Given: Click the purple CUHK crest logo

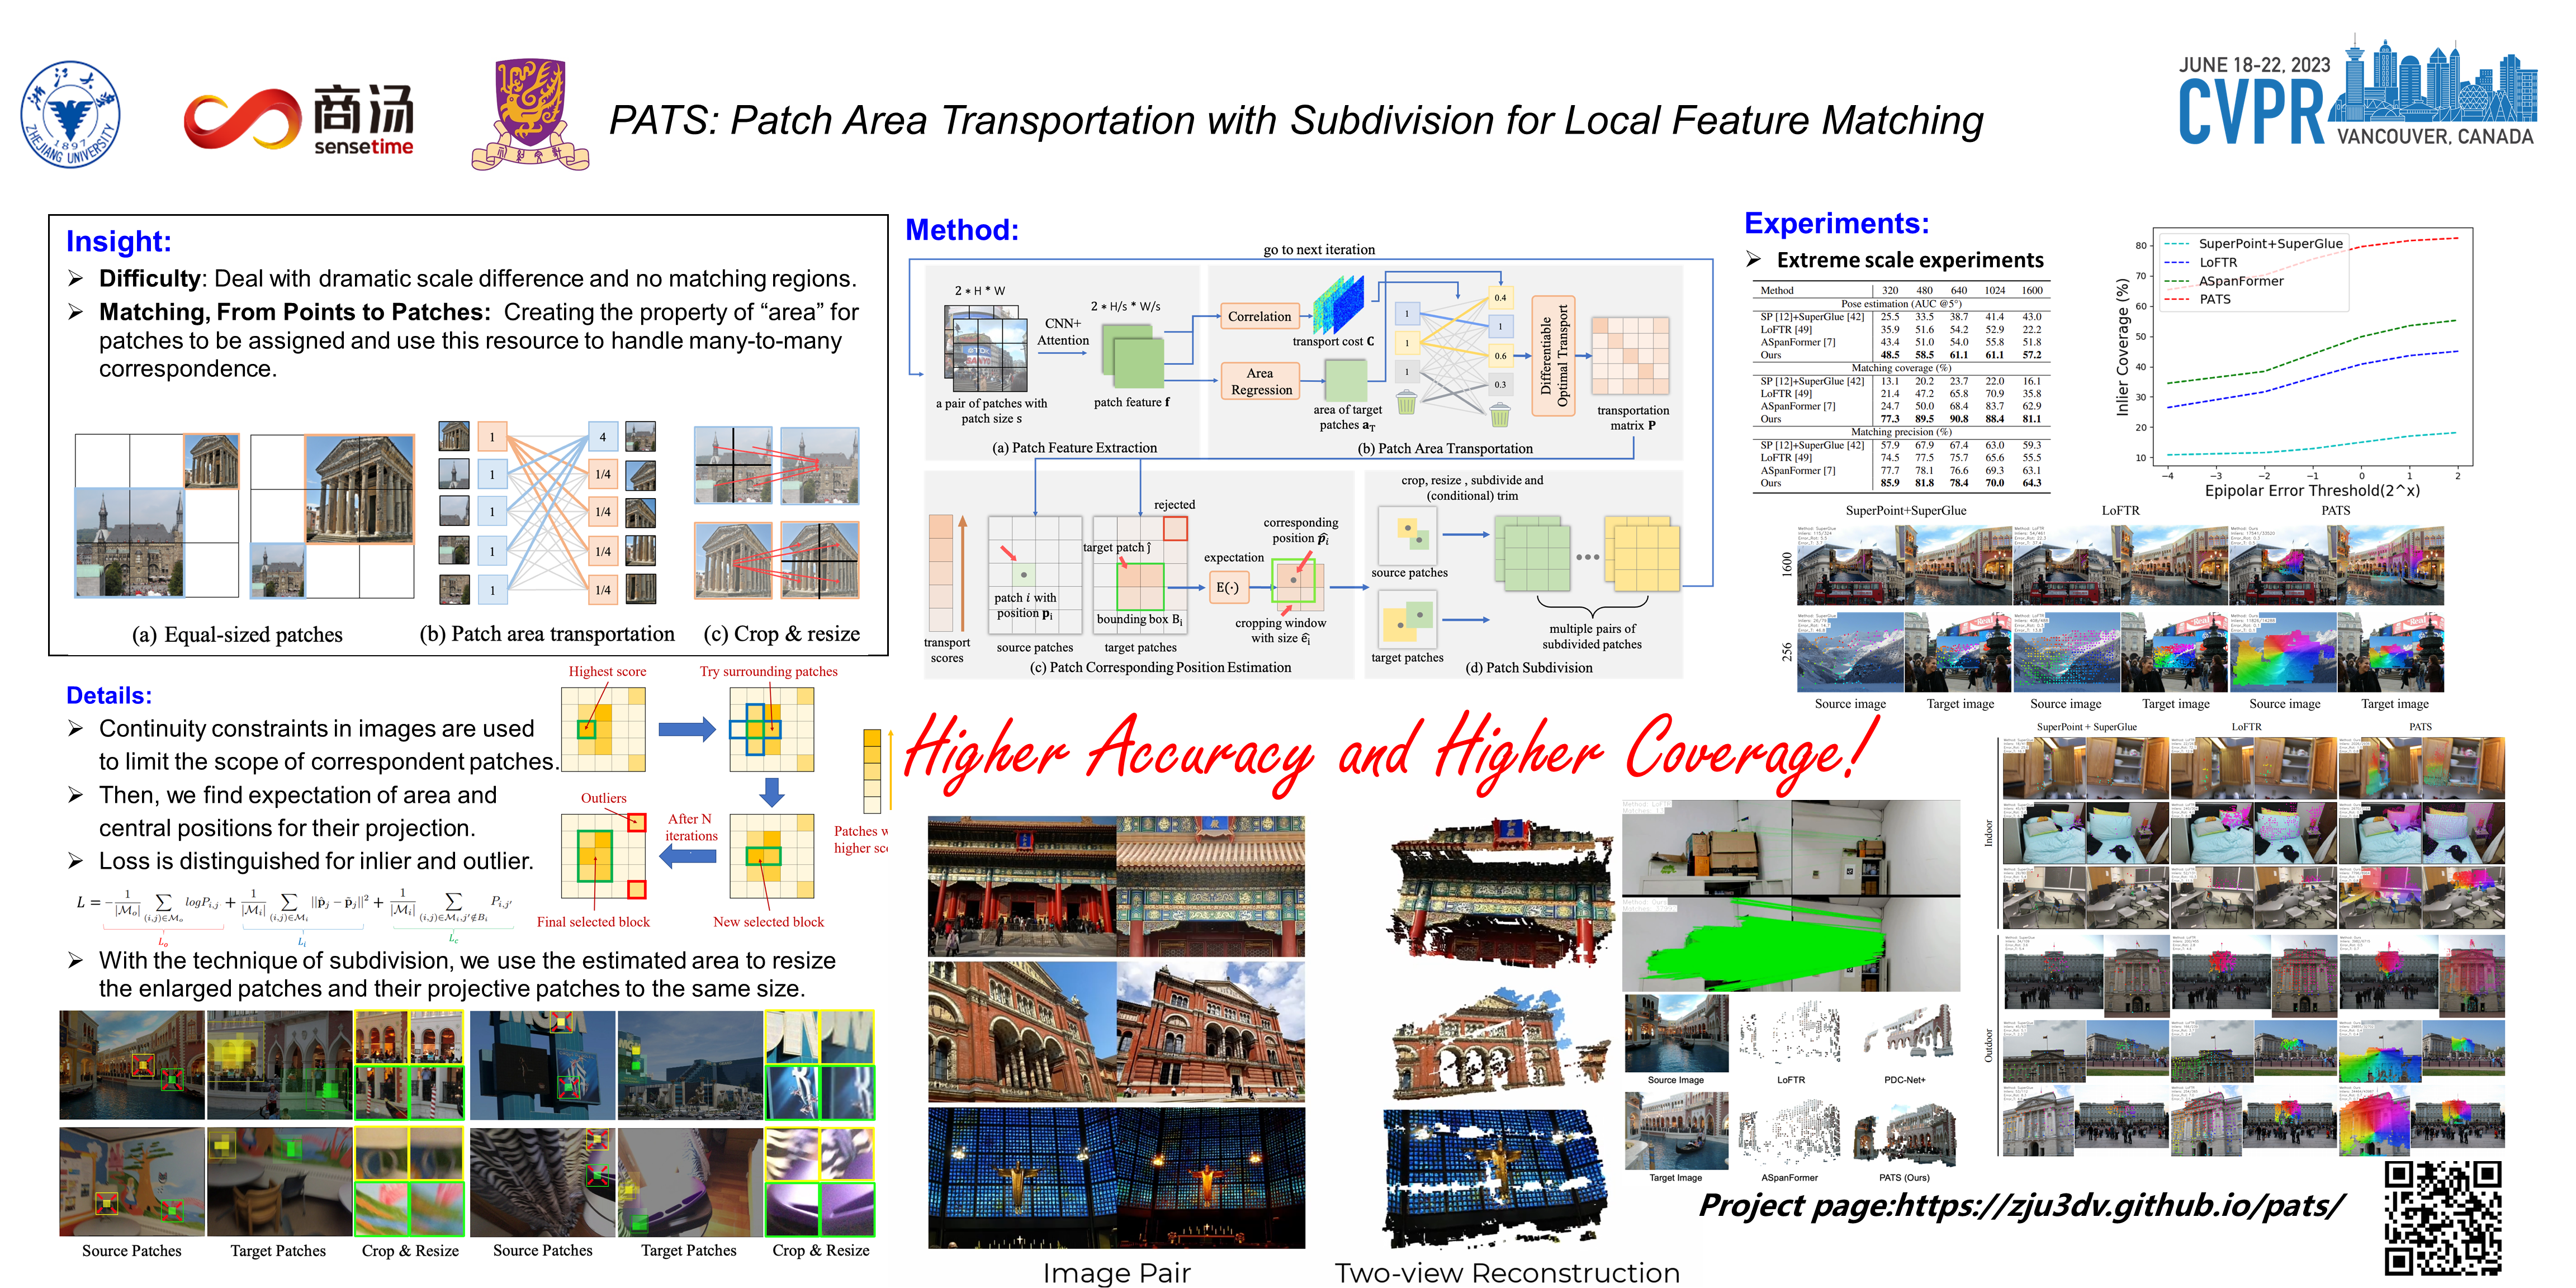Looking at the screenshot, I should 530,114.
